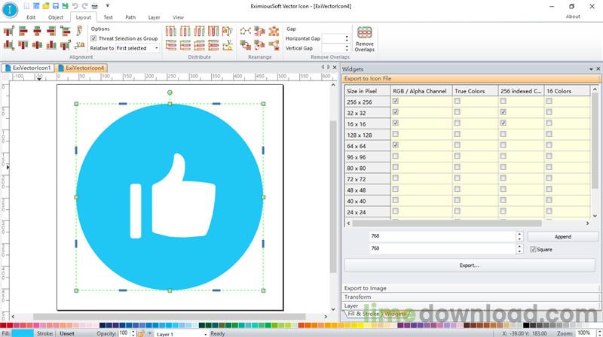Click the Remove Overlaps button
Viewport: 603px width, 337px height.
point(365,39)
